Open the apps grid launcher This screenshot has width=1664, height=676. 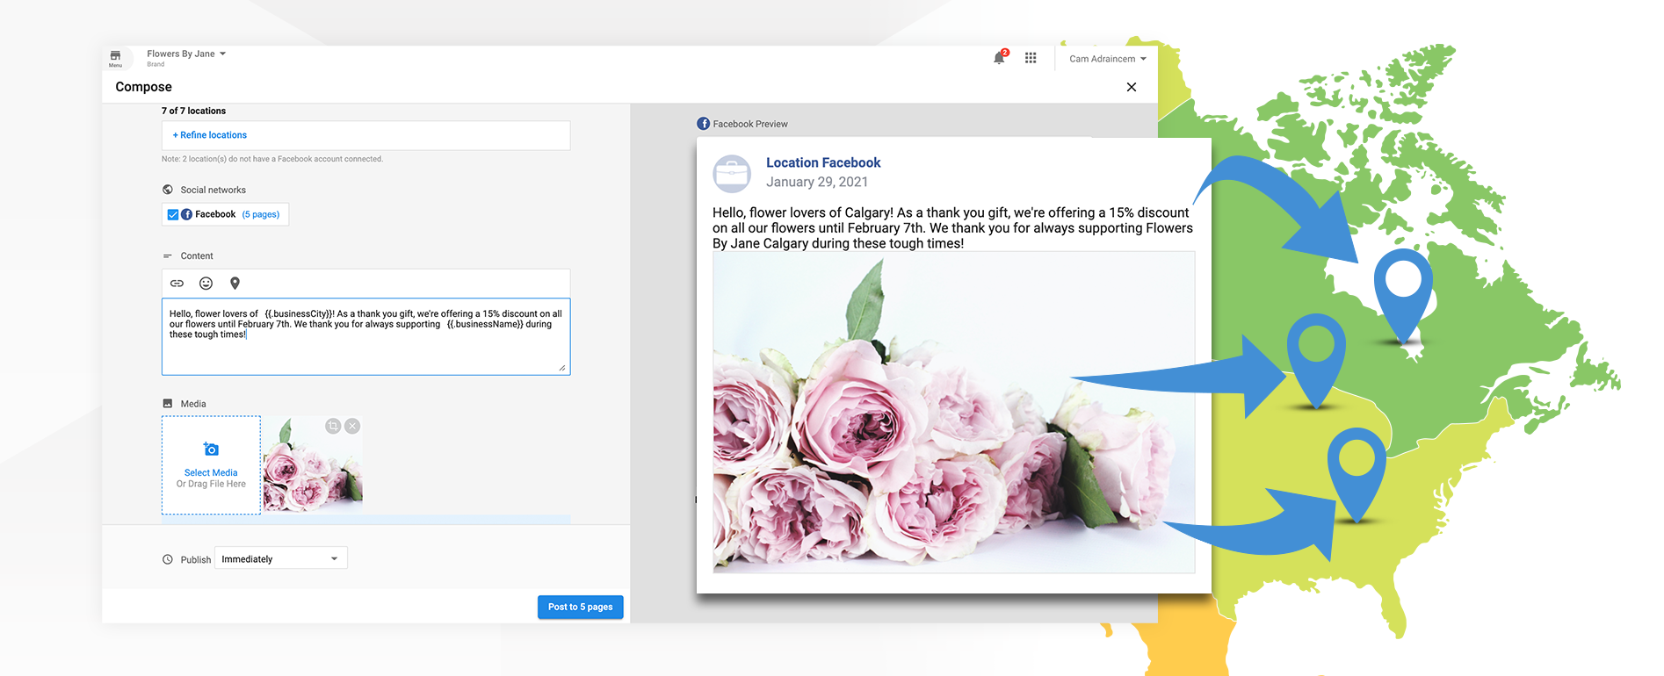point(1031,58)
